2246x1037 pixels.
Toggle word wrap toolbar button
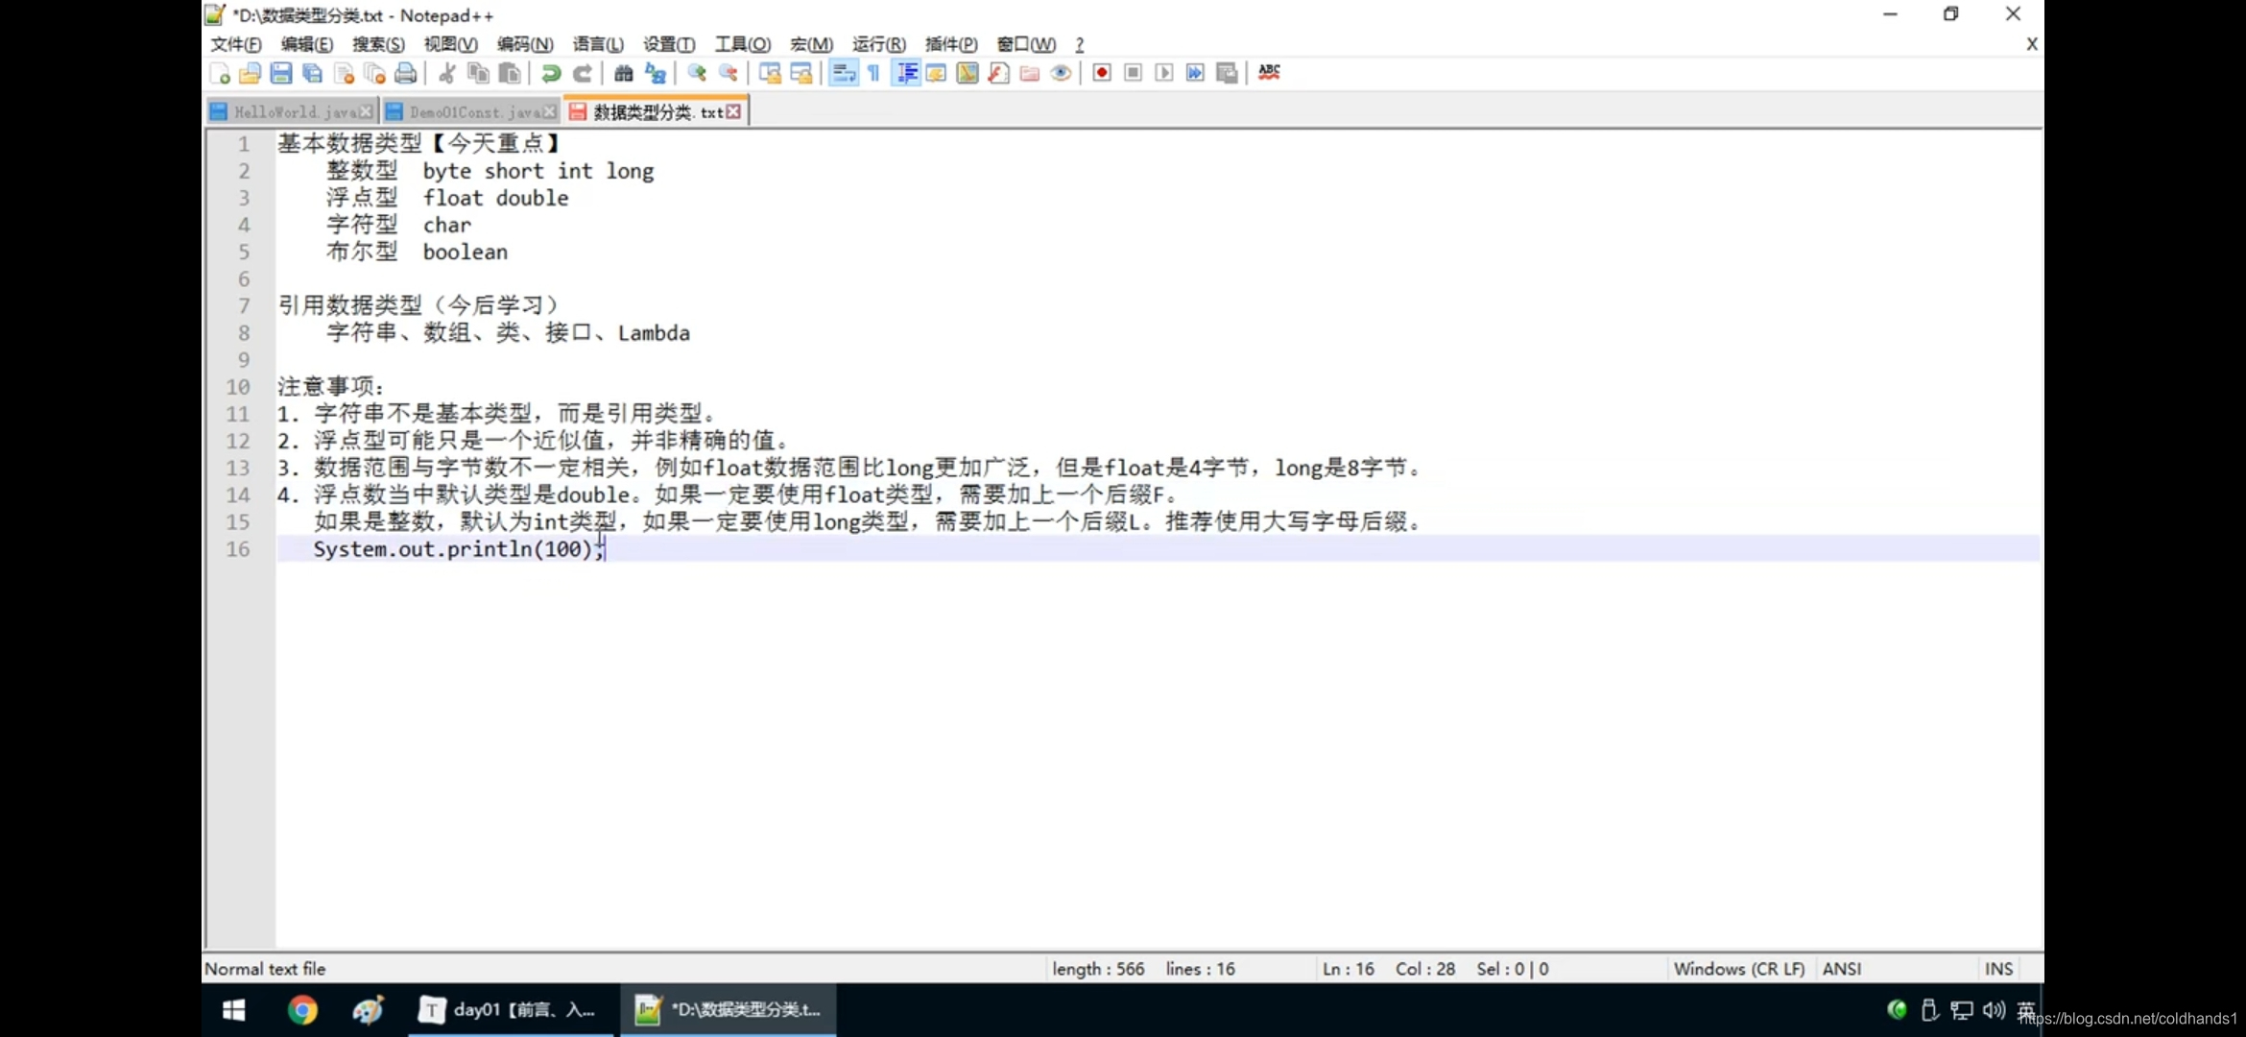(843, 73)
